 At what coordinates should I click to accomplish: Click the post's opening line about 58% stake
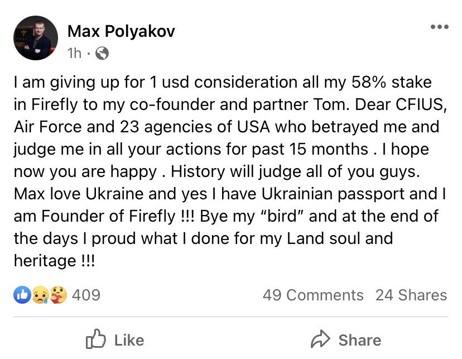223,82
